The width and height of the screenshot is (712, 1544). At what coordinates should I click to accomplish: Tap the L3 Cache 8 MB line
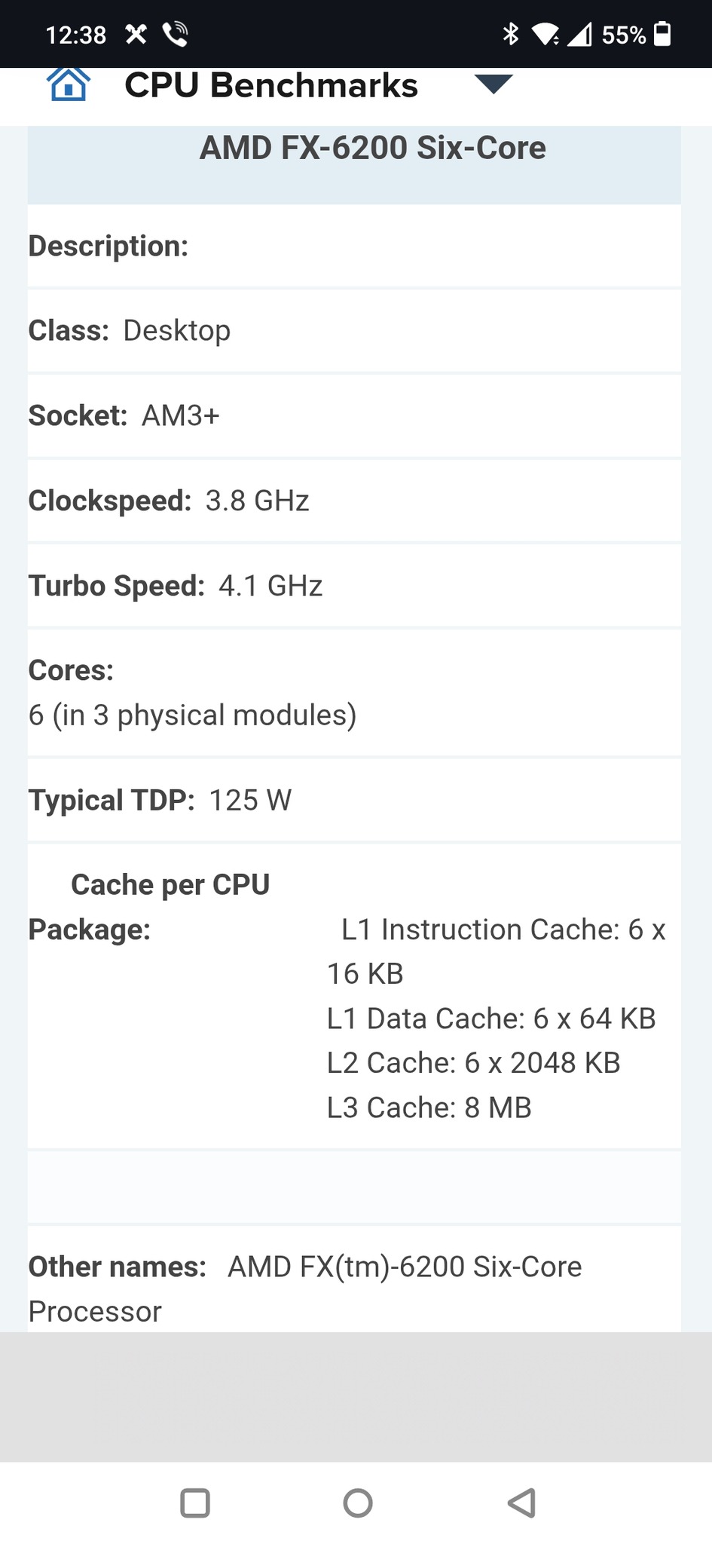pyautogui.click(x=429, y=1107)
